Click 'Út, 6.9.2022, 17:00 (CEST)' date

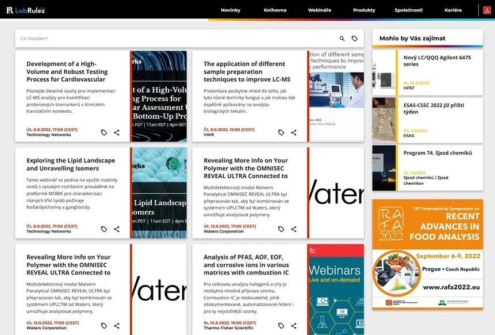pyautogui.click(x=52, y=130)
